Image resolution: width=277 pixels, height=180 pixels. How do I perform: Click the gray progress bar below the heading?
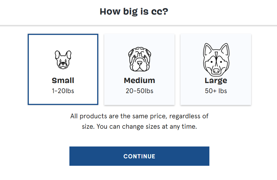point(138,26)
